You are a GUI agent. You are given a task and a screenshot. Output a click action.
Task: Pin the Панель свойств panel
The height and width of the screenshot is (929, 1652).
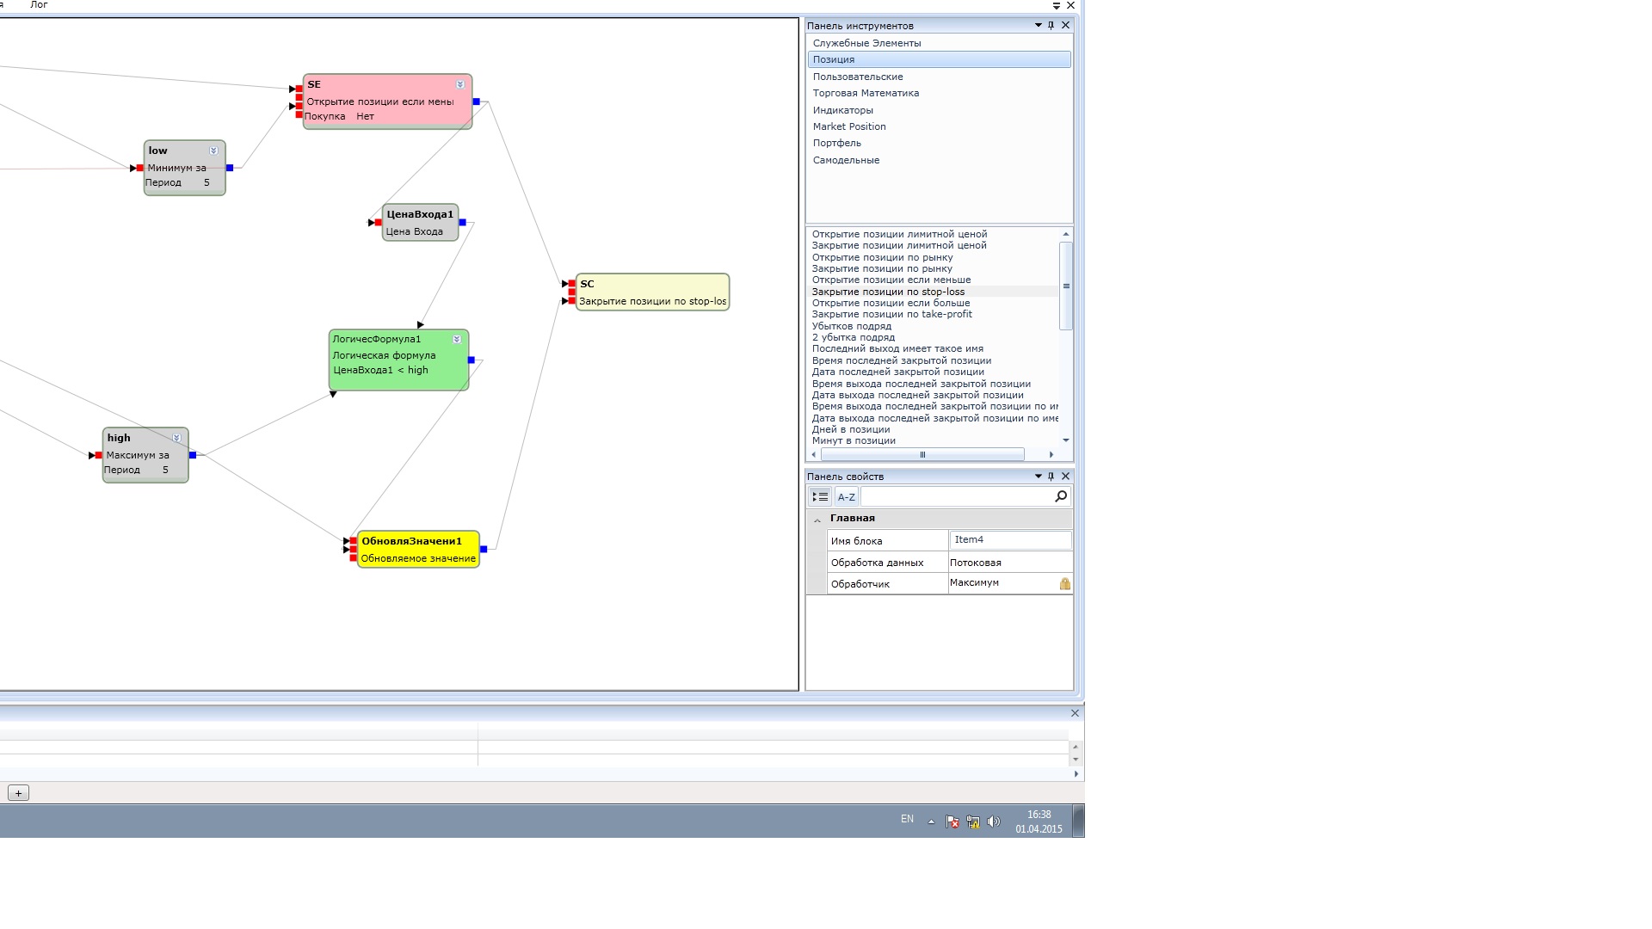(x=1051, y=477)
